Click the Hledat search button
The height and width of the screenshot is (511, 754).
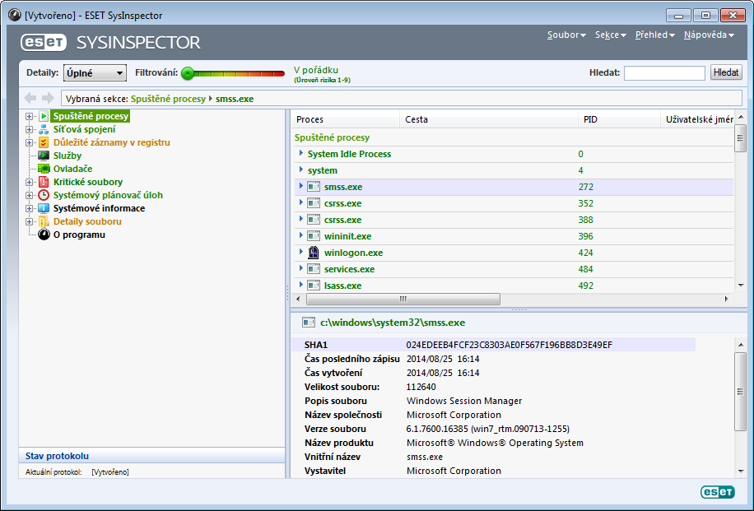[726, 72]
